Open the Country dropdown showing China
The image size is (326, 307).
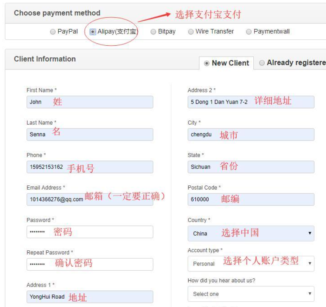(x=251, y=233)
